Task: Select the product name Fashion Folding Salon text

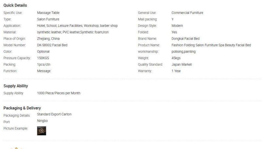Action: 211,45
